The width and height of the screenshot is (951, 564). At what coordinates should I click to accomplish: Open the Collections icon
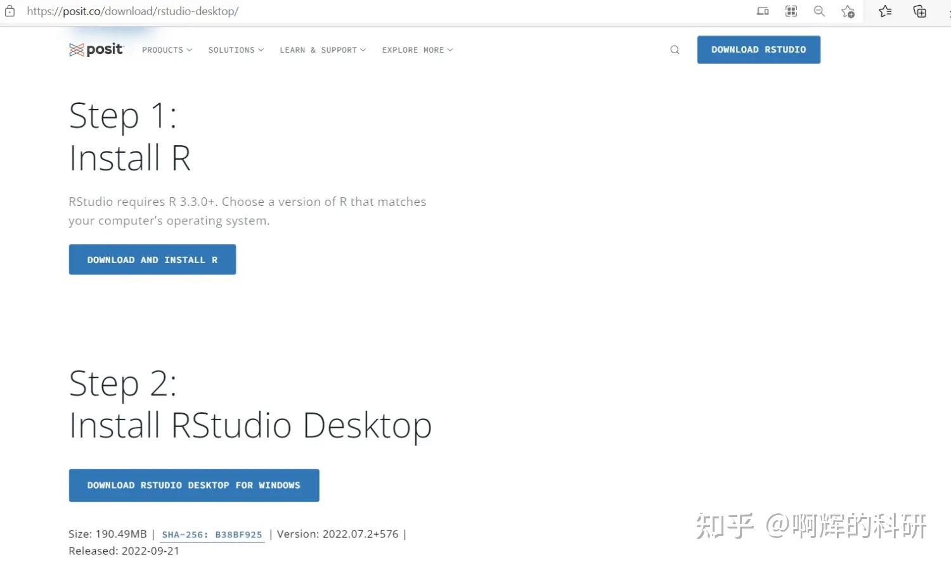tap(920, 11)
